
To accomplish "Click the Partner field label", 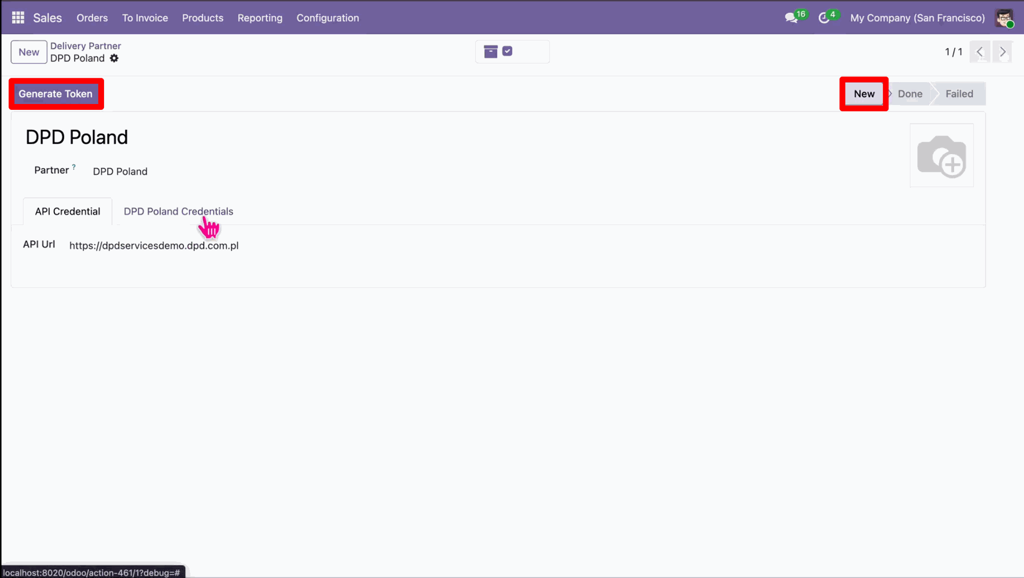I will point(51,170).
